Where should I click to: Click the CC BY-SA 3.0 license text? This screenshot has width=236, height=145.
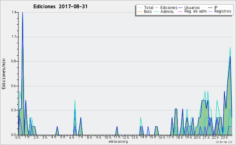pos(224,142)
